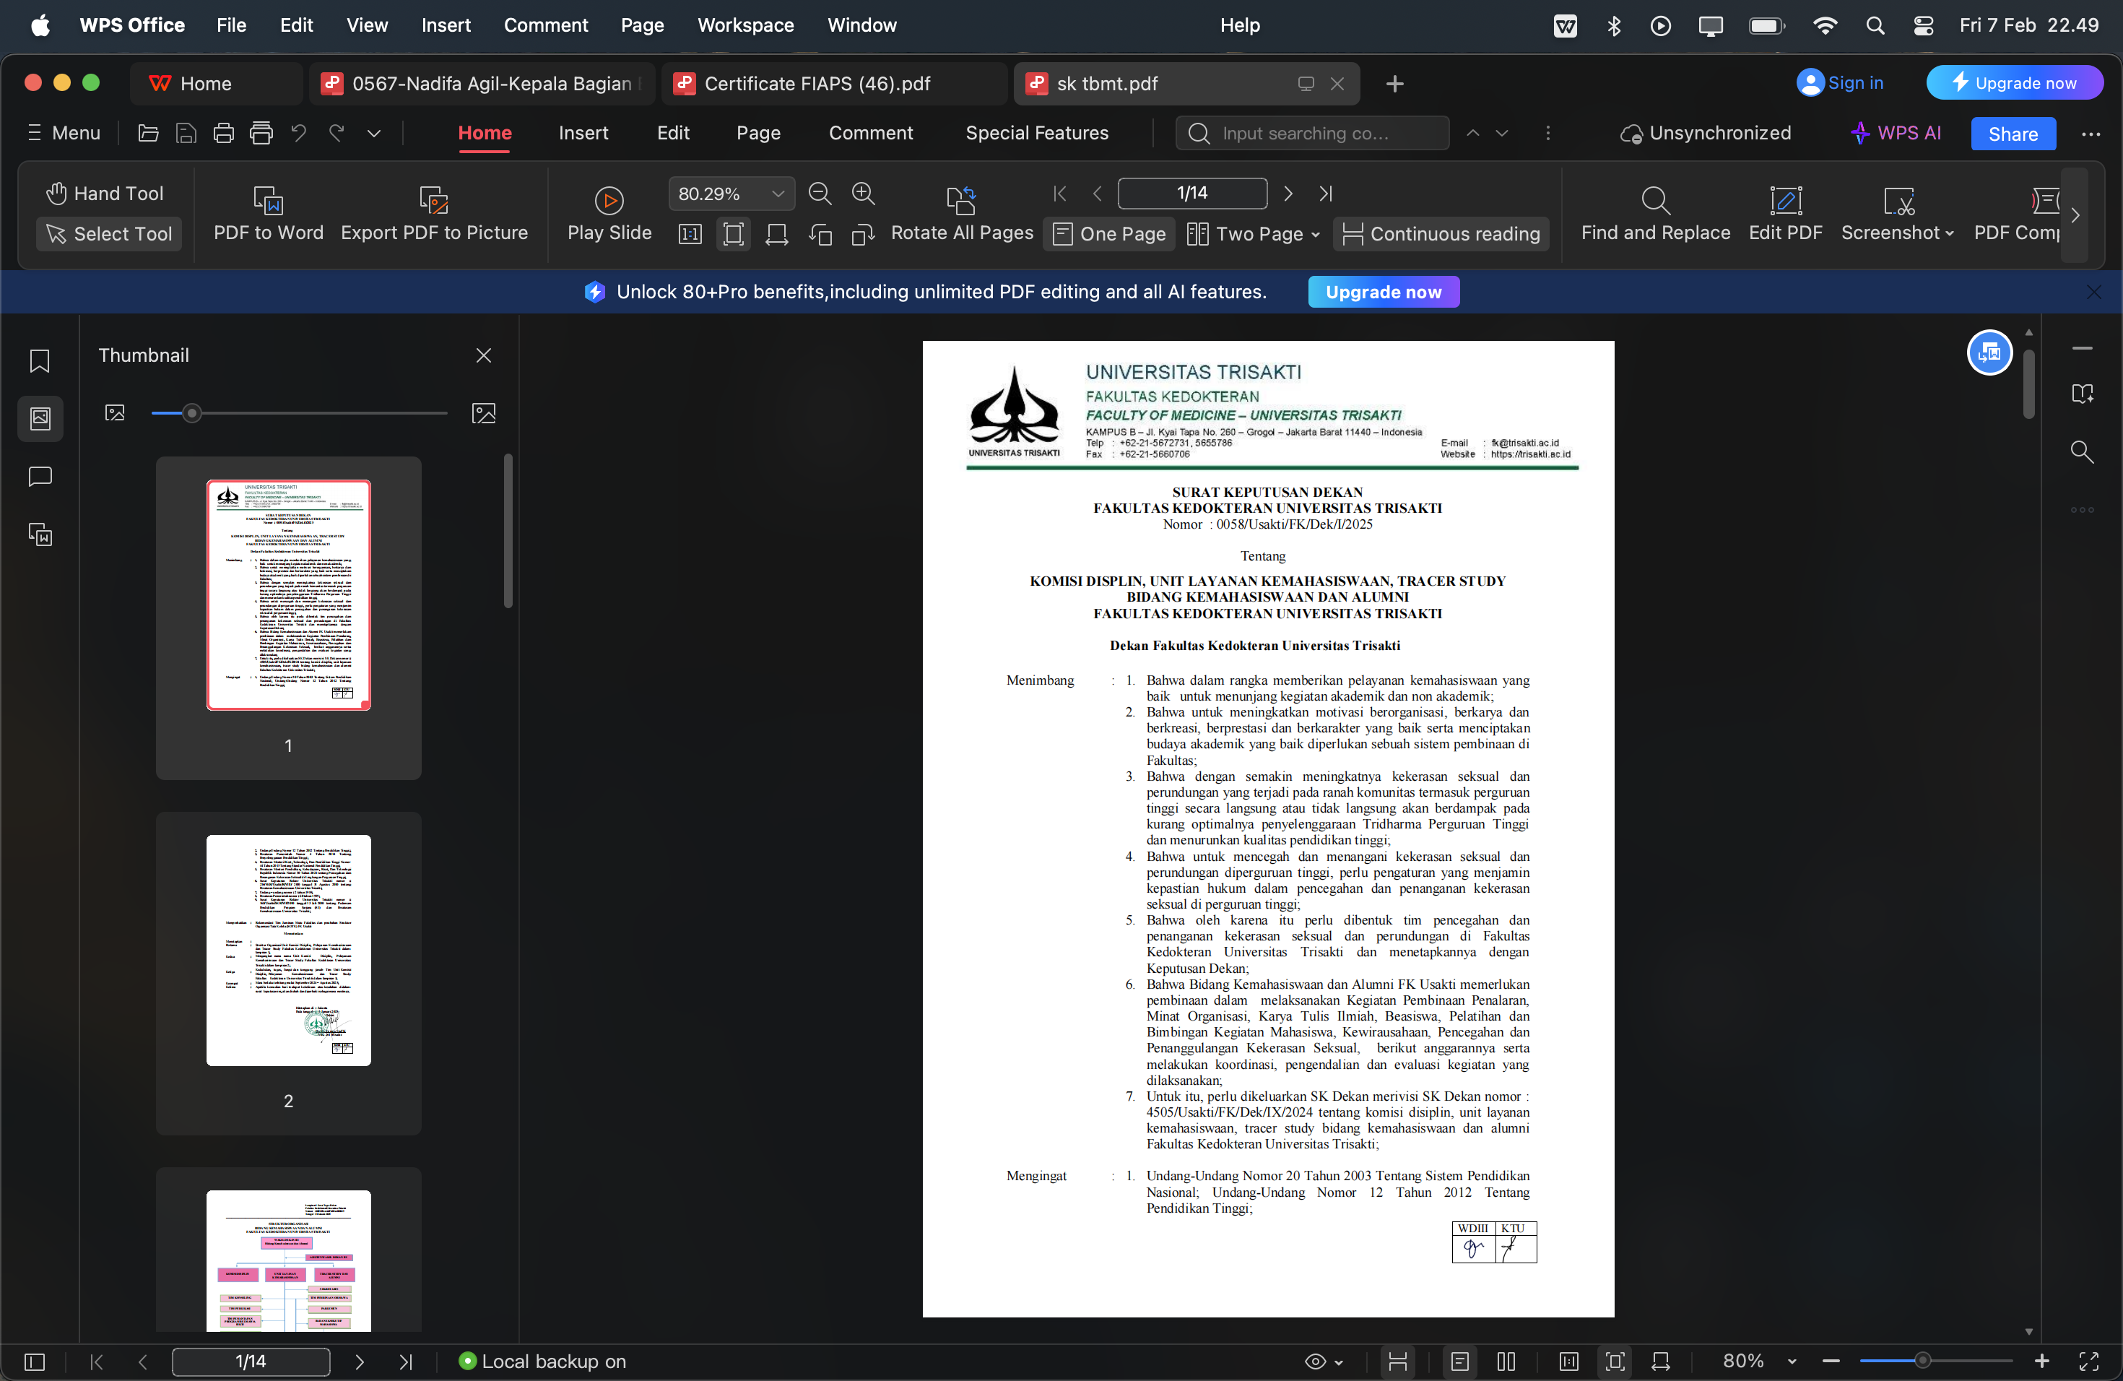Toggle sidebar panel in status bar

[x=34, y=1361]
